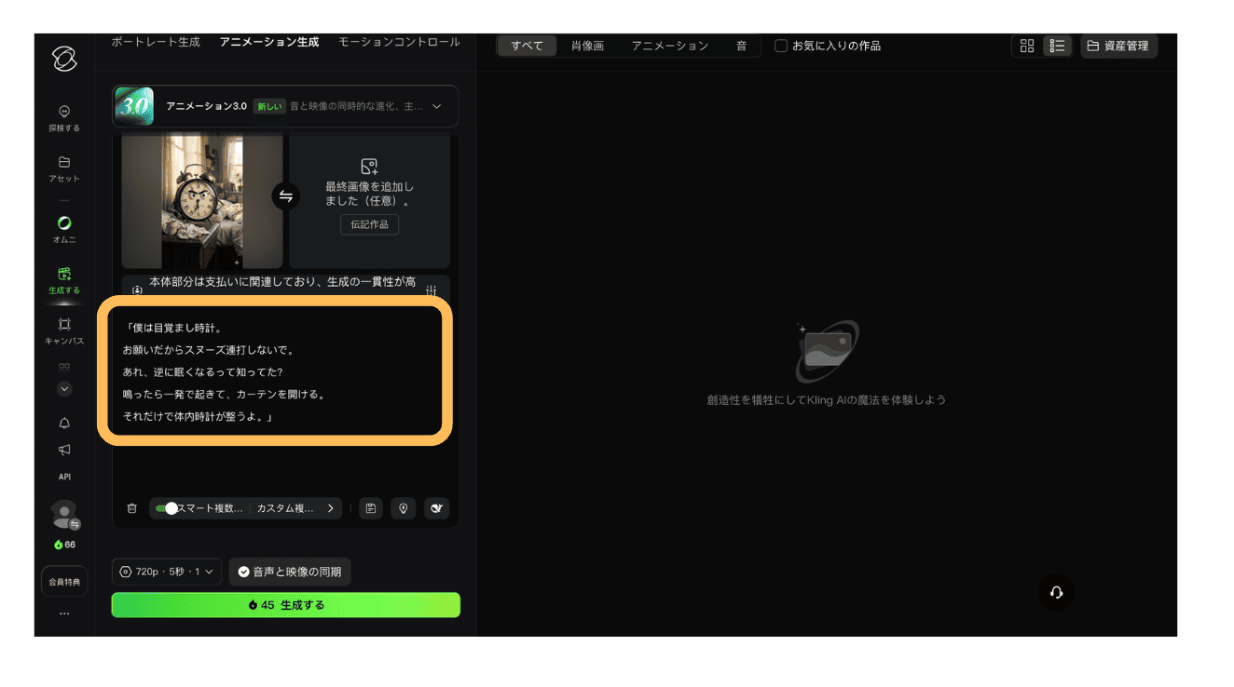Click the notification bell icon in sidebar
Image resolution: width=1234 pixels, height=687 pixels.
click(64, 424)
